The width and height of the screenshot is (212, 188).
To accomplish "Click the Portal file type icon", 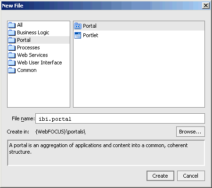I will (78, 26).
